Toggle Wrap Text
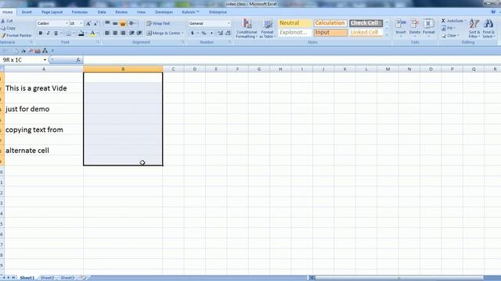 [x=158, y=23]
